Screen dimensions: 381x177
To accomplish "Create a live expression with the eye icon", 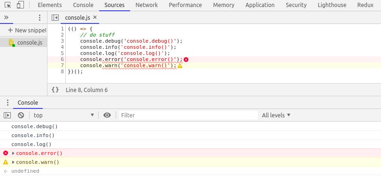I will (x=107, y=115).
